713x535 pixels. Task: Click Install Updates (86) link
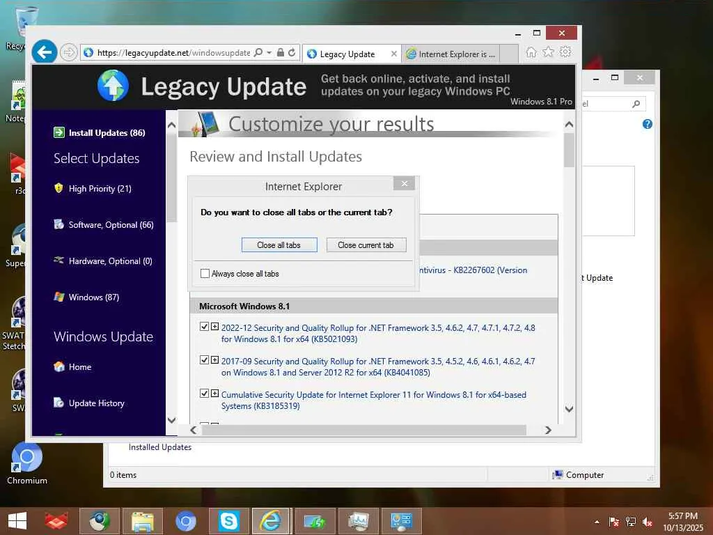click(107, 133)
